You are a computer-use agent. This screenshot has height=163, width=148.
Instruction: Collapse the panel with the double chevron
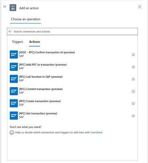(5, 7)
